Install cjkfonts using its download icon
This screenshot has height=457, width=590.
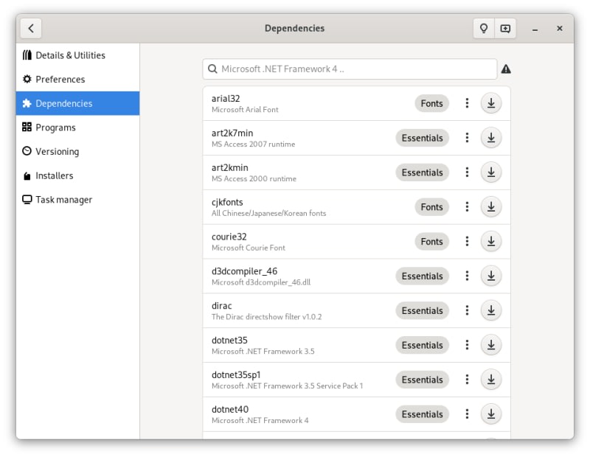coord(491,207)
